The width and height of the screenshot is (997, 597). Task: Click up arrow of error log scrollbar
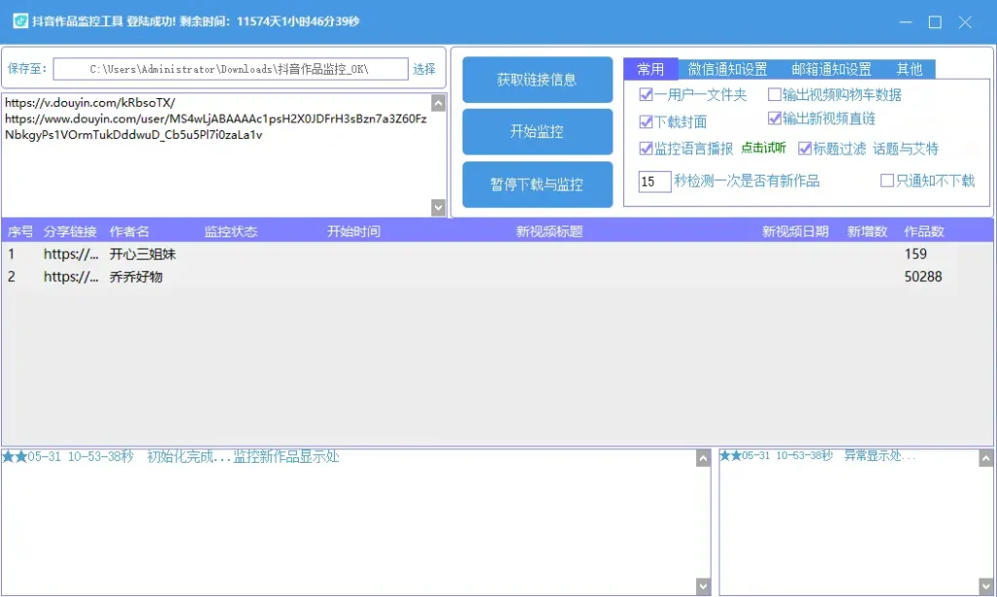pyautogui.click(x=985, y=459)
